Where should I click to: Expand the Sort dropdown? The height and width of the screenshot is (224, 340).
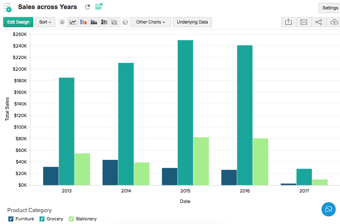[45, 22]
